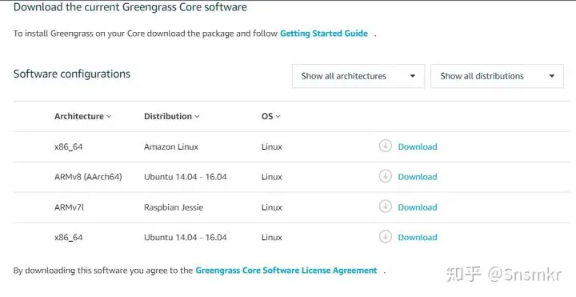This screenshot has width=576, height=297.
Task: Click arrow on Show all architectures box
Action: 413,76
